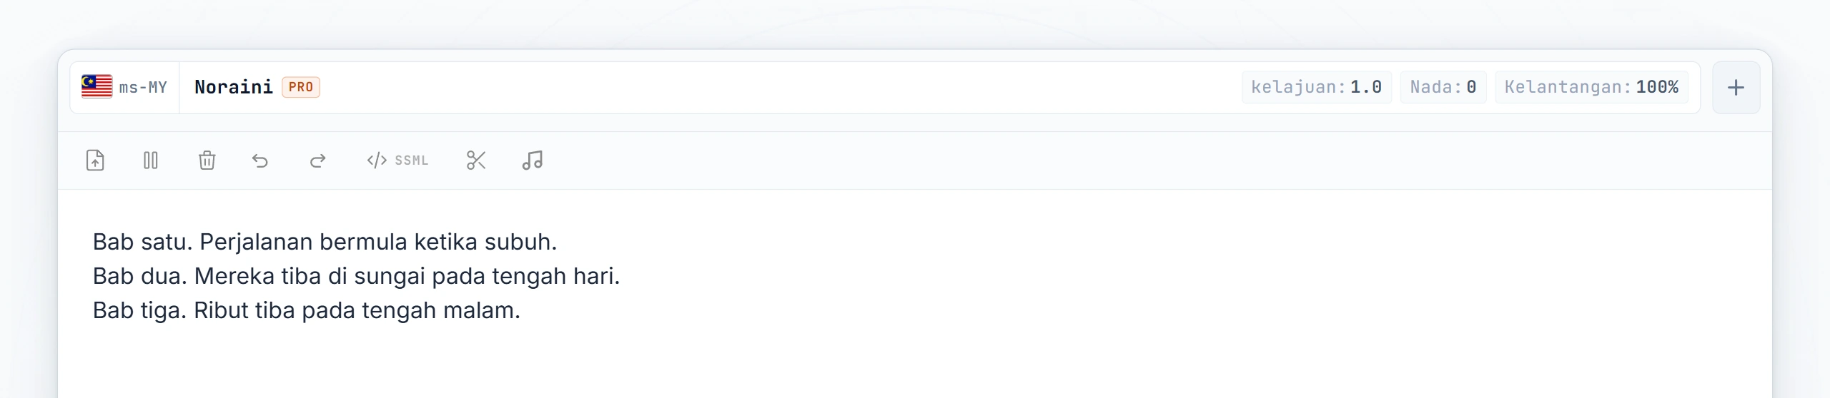Add a new voice block with plus
1830x398 pixels.
(x=1736, y=88)
